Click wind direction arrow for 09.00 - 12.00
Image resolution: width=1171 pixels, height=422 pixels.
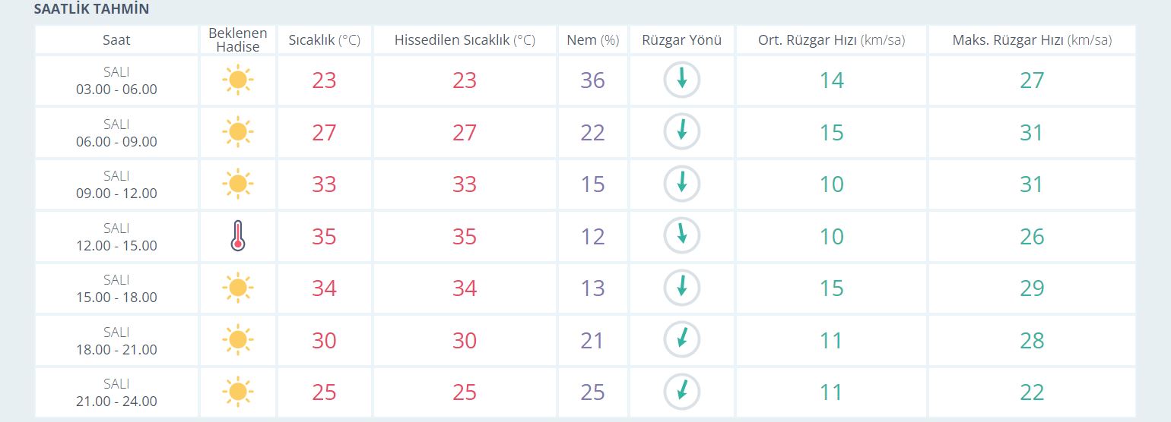(682, 184)
